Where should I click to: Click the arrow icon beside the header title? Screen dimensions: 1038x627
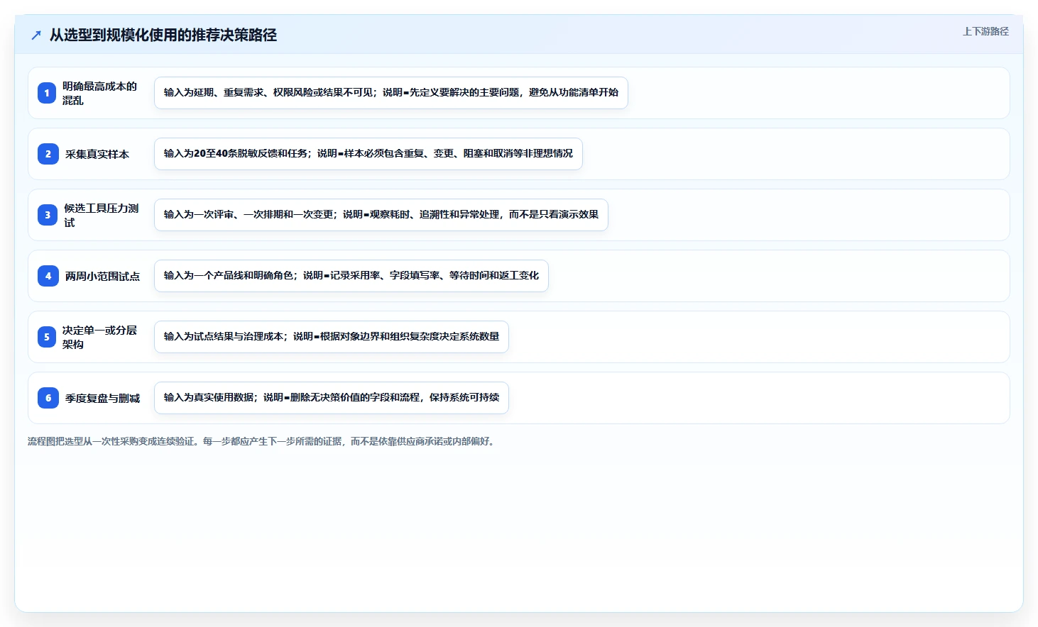[x=36, y=35]
